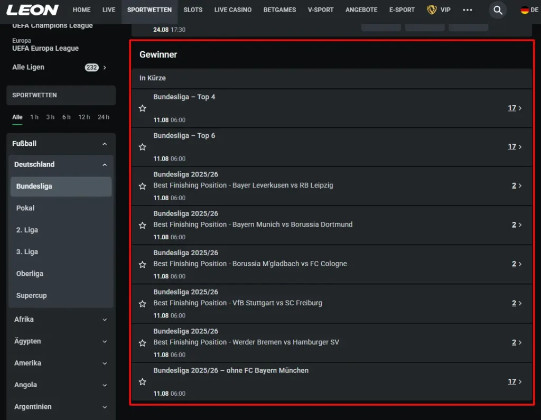Collapse the Fußball section
The width and height of the screenshot is (541, 420).
click(x=105, y=144)
